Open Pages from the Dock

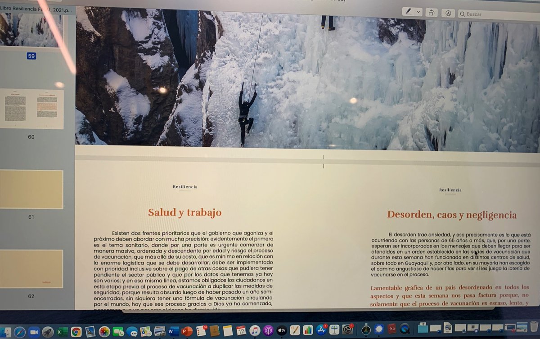click(295, 330)
